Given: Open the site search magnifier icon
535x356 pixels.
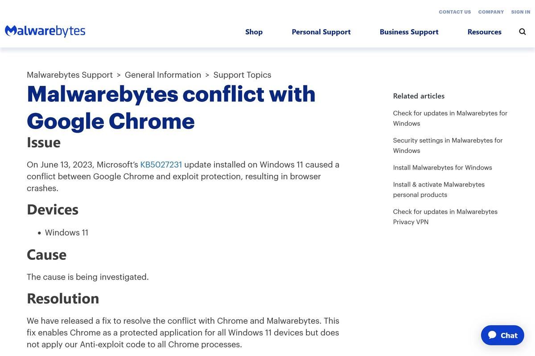Looking at the screenshot, I should [x=523, y=32].
